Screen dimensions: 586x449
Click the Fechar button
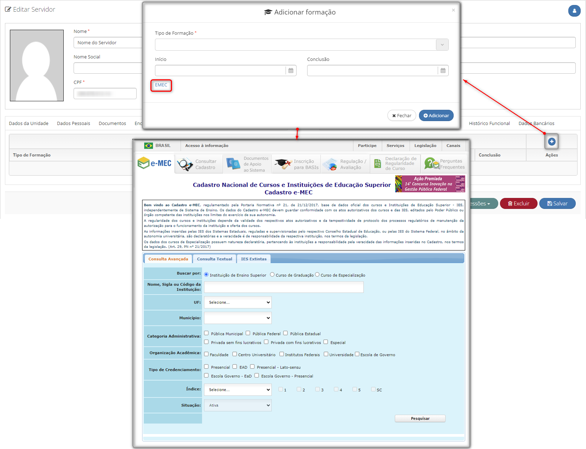pyautogui.click(x=402, y=115)
